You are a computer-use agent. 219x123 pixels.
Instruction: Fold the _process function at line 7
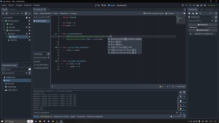pyautogui.click(x=61, y=34)
